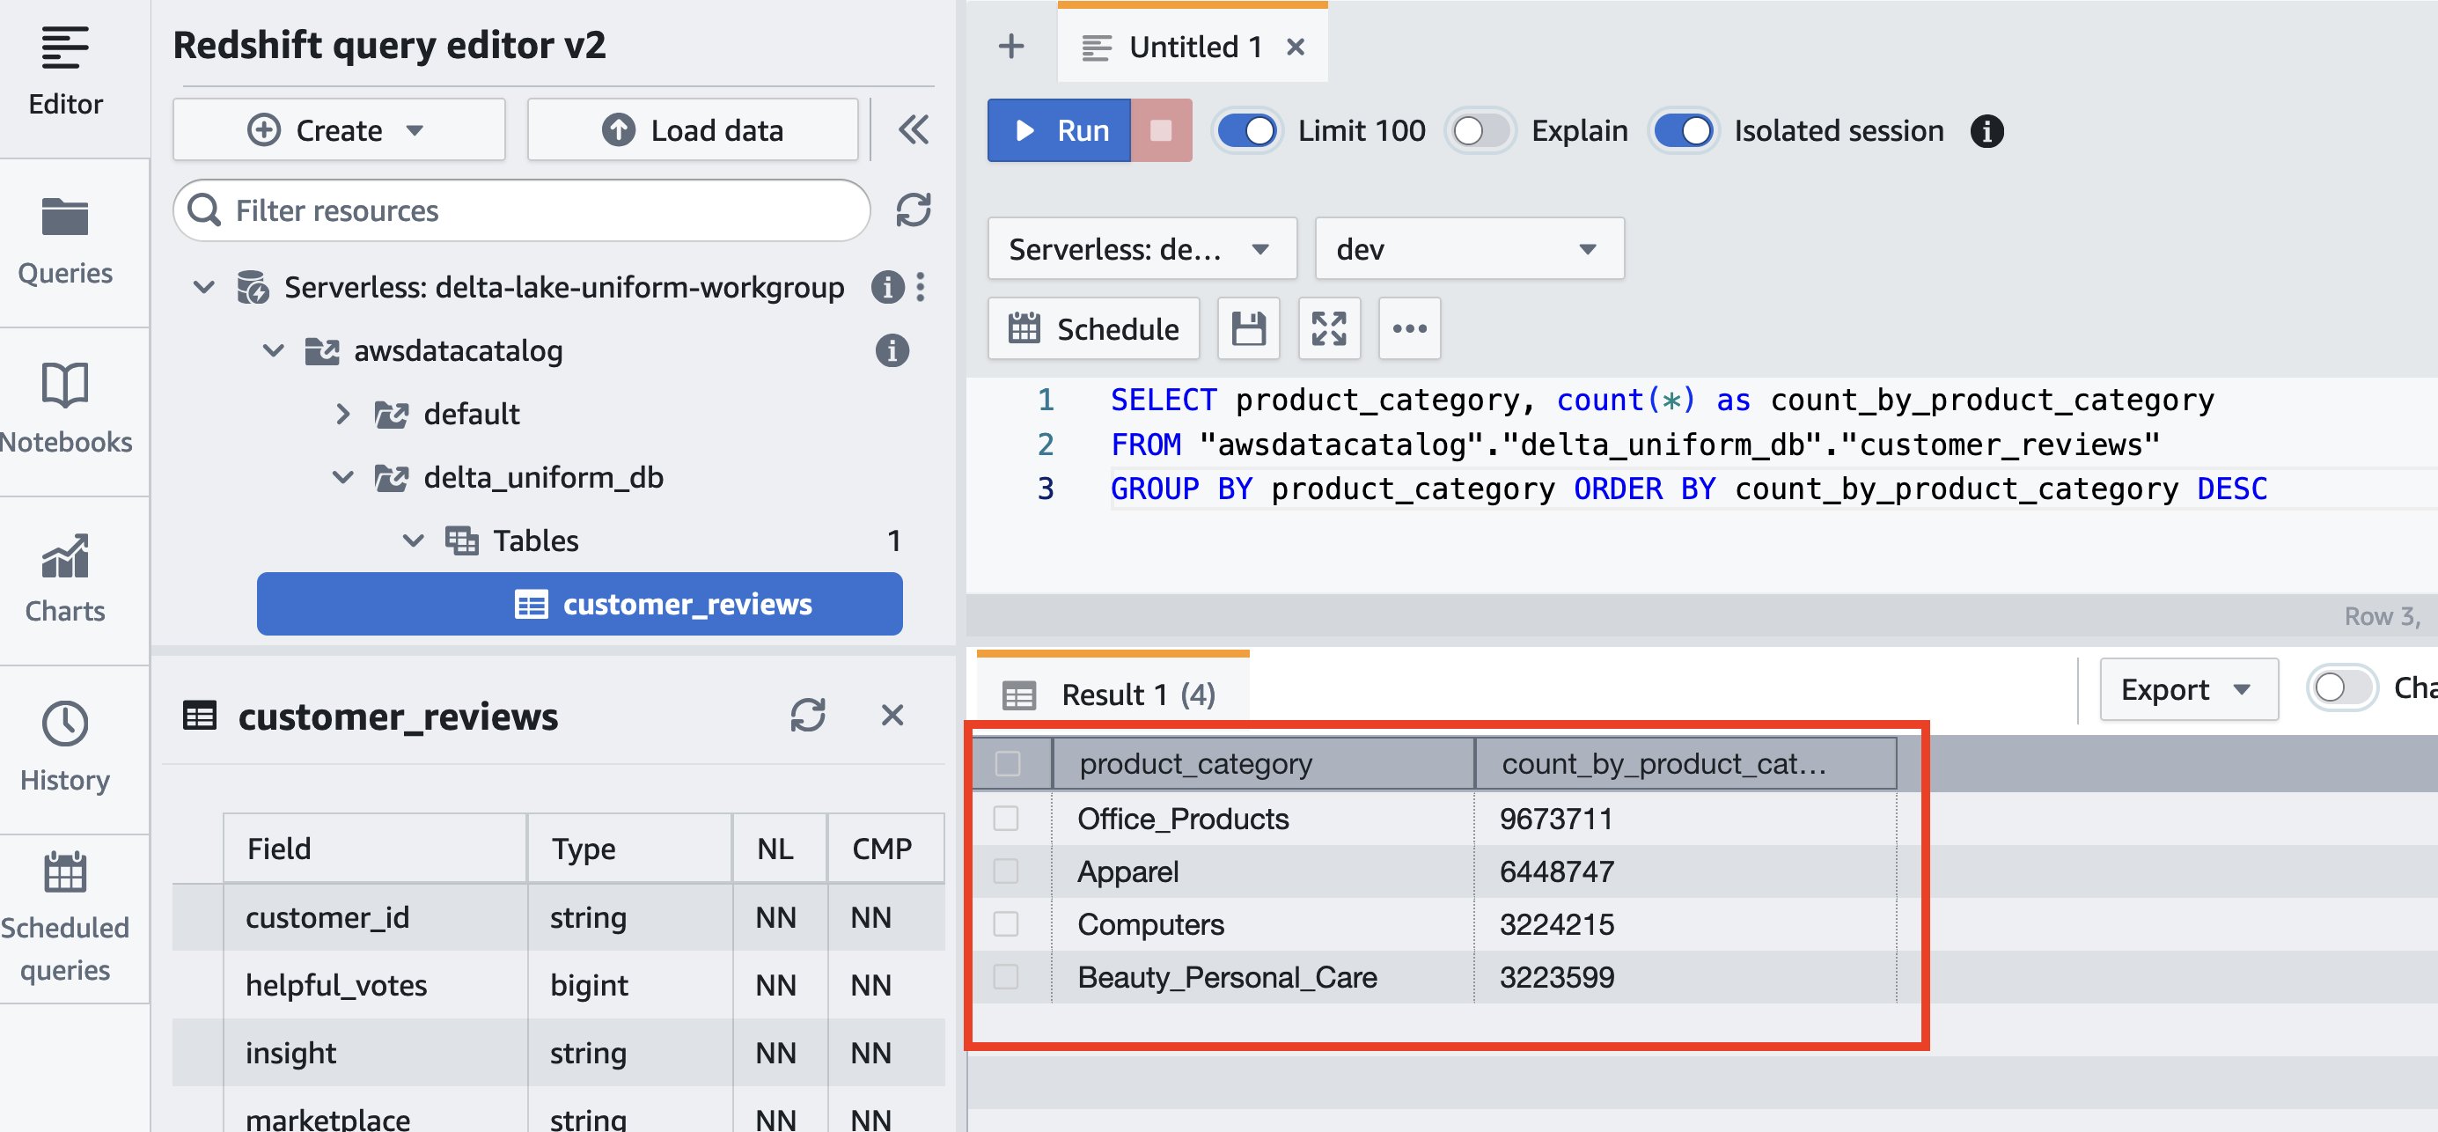Show info for Isolated session
The image size is (2438, 1132).
click(x=1986, y=130)
